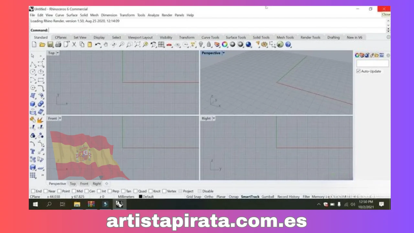The width and height of the screenshot is (414, 233).
Task: Switch to the Curve Tools toolbar tab
Action: pyautogui.click(x=210, y=38)
